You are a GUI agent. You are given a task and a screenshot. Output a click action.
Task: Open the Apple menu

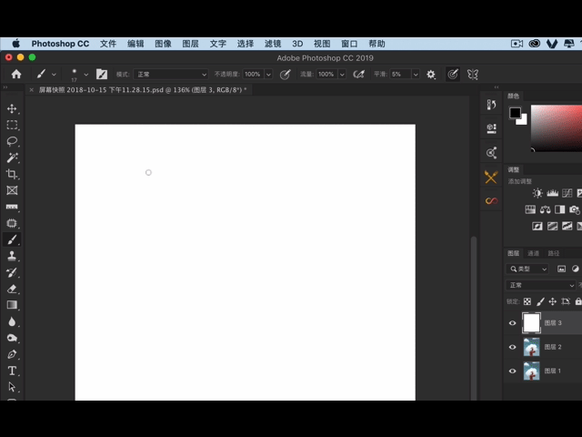point(16,44)
